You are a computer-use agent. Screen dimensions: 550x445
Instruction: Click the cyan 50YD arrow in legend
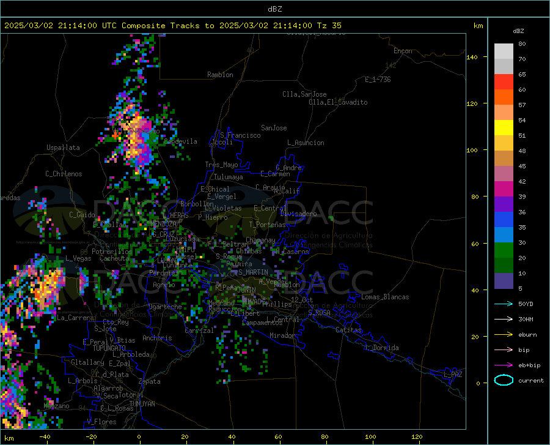[x=504, y=304]
